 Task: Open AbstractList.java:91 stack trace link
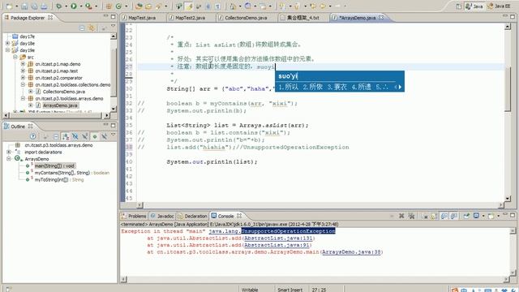pyautogui.click(x=277, y=245)
